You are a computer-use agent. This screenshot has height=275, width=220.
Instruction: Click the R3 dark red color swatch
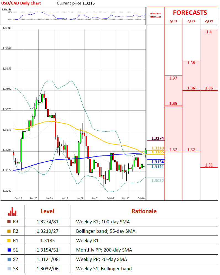(9, 221)
